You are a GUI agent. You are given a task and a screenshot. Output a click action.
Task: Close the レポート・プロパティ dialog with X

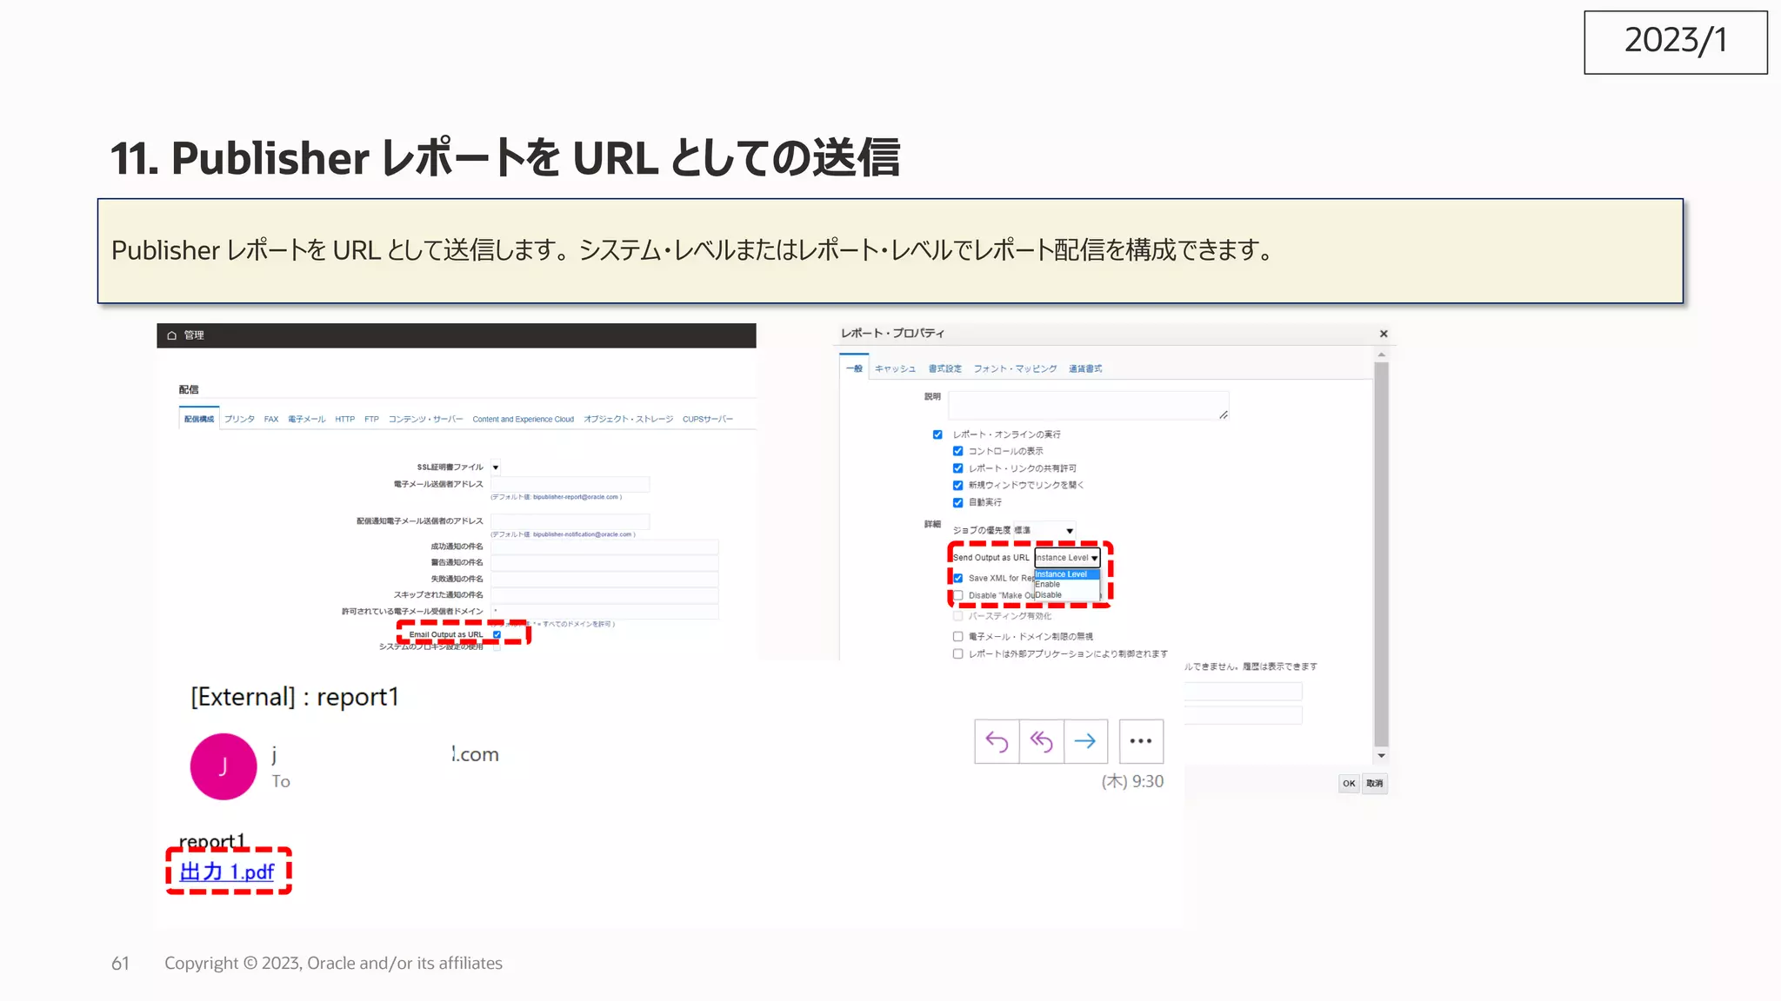click(x=1384, y=334)
